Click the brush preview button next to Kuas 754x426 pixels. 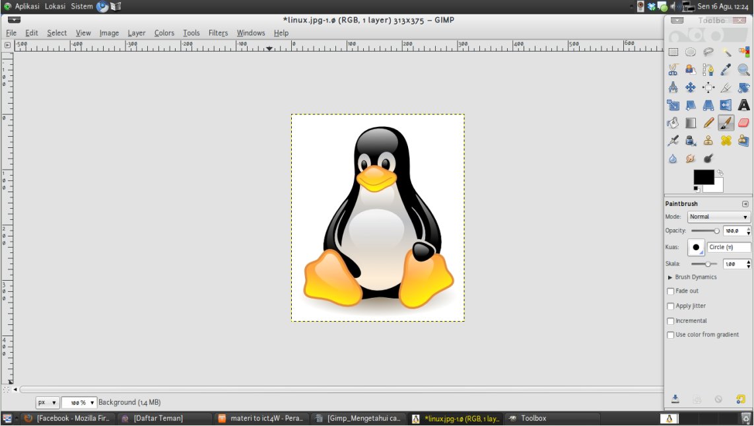click(x=696, y=248)
